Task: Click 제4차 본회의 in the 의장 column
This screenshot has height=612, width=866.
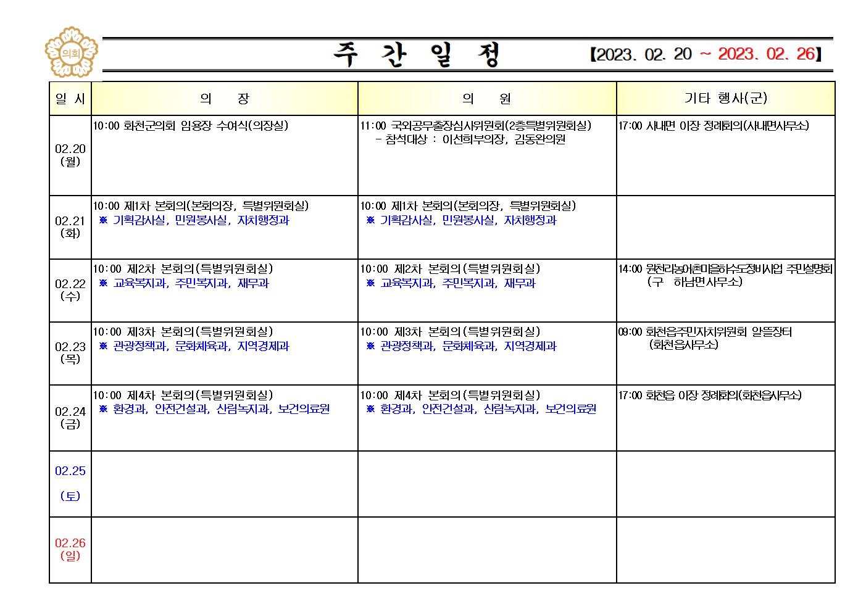Action: coord(183,395)
